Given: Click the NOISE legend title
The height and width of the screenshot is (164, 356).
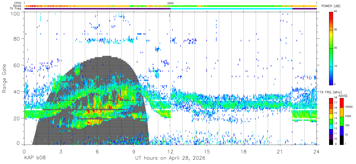Looking at the screenshot, I should tap(343, 95).
